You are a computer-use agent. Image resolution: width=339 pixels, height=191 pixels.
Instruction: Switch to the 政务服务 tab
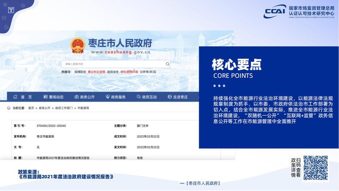pyautogui.click(x=118, y=97)
